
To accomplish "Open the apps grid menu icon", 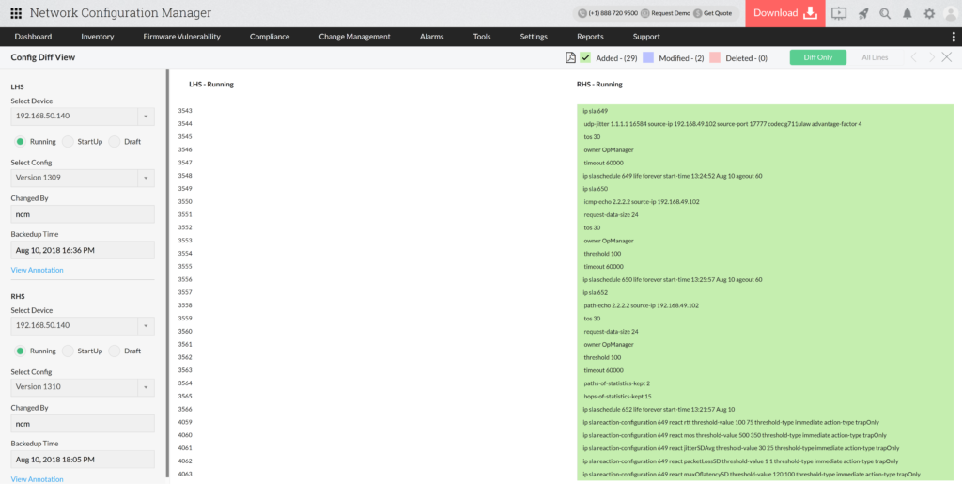I will 15,13.
